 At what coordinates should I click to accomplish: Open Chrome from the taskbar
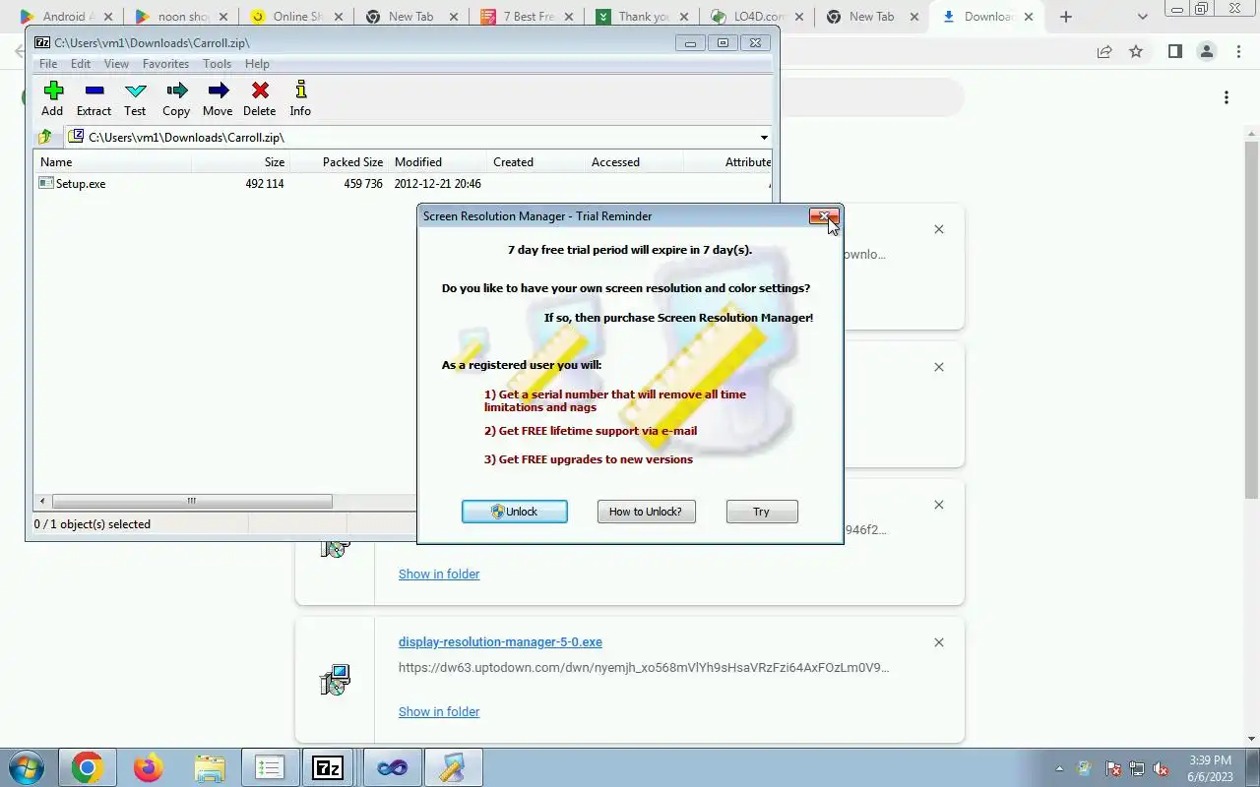tap(87, 767)
